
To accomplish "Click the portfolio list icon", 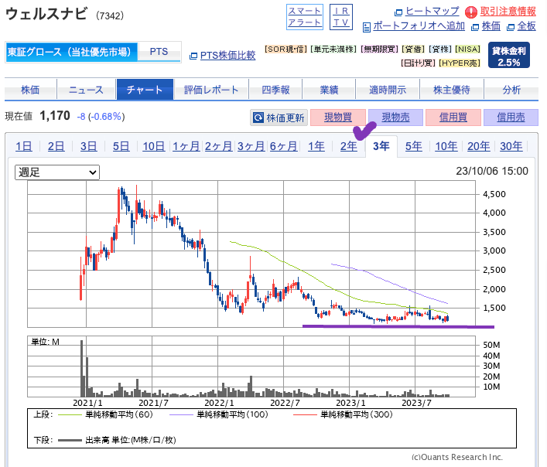I will [x=366, y=27].
